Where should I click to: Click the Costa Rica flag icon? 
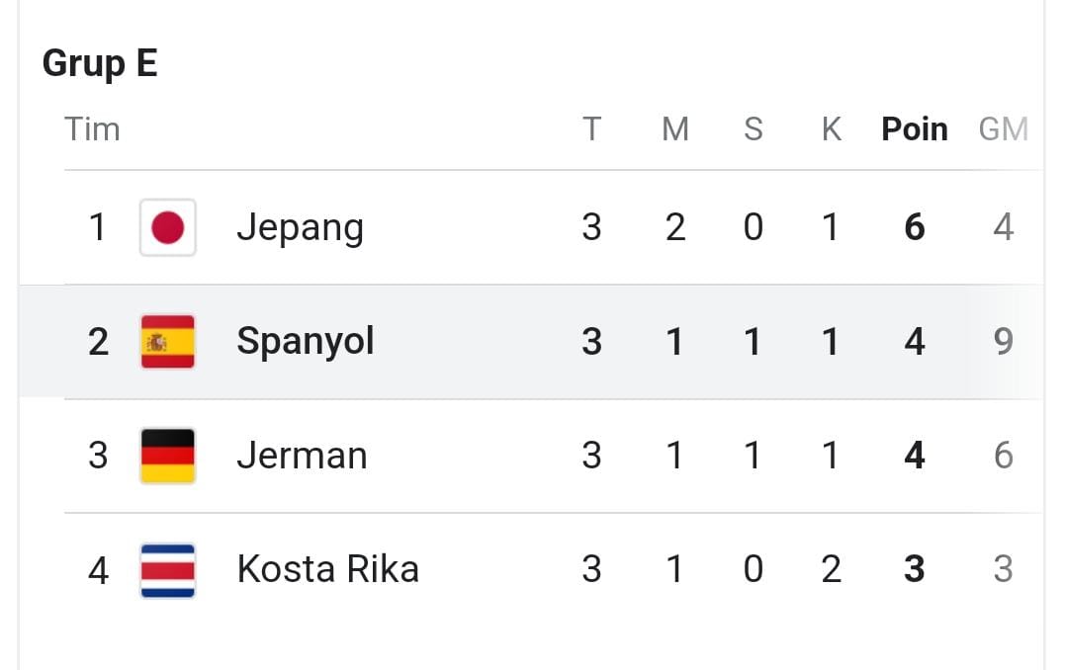point(167,569)
